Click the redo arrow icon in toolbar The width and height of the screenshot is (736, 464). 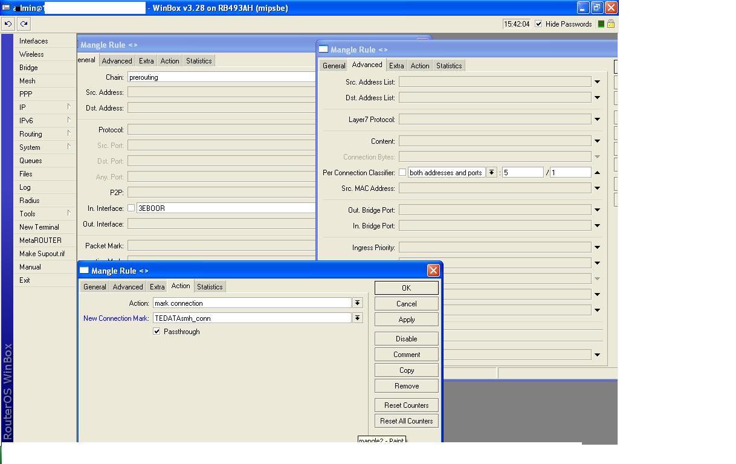pos(24,24)
